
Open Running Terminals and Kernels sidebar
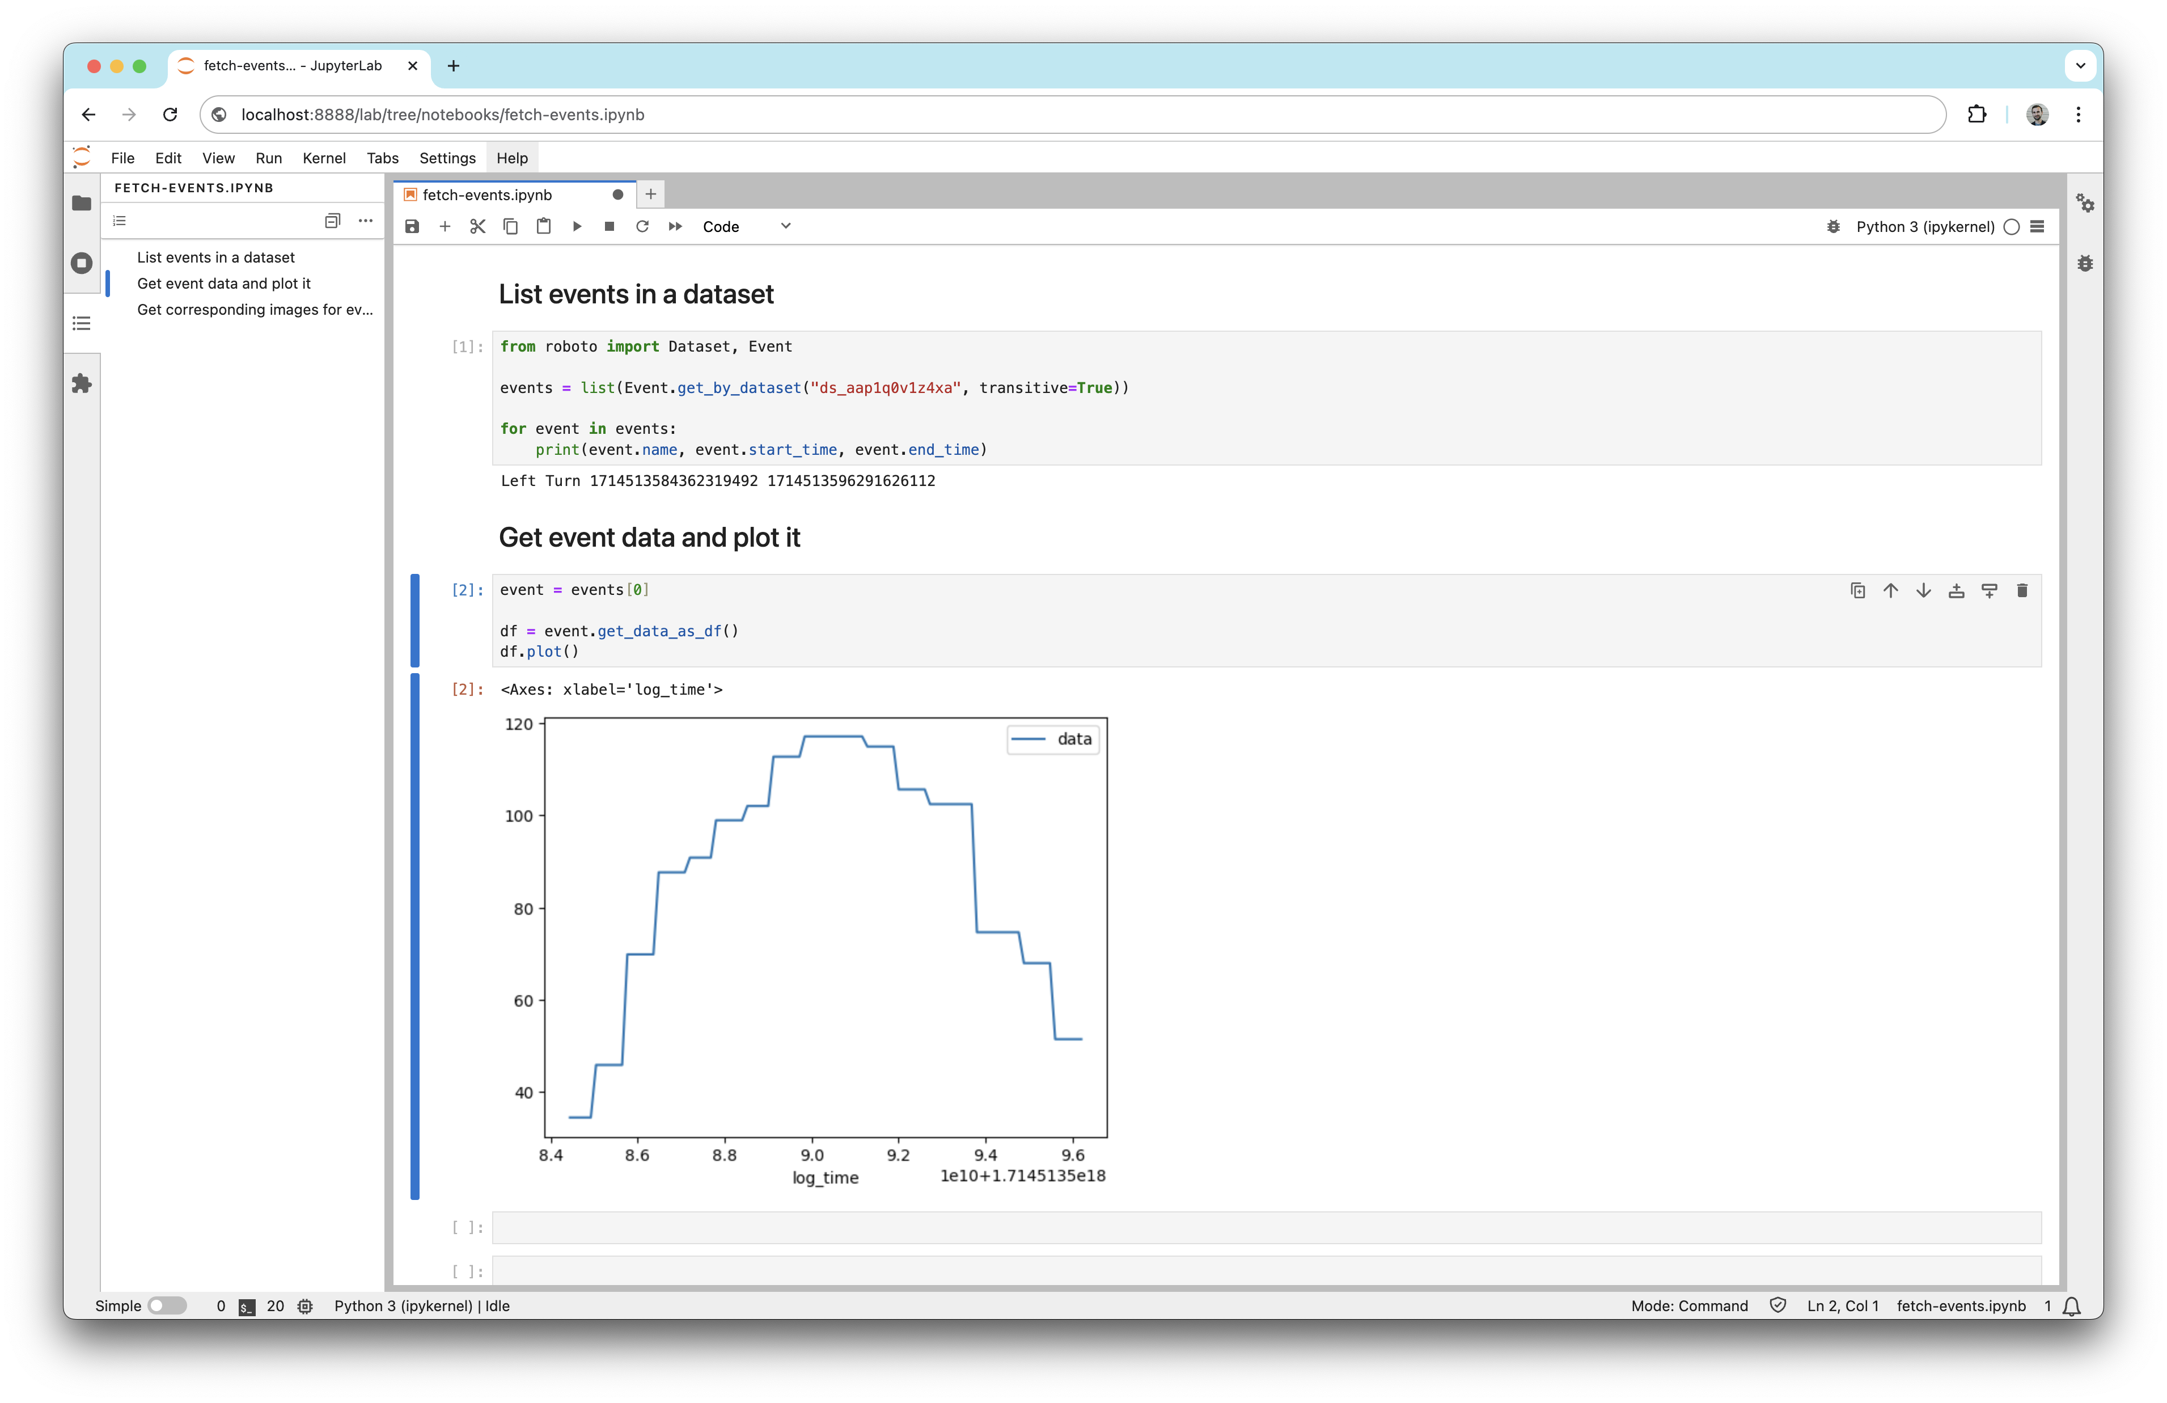(82, 263)
